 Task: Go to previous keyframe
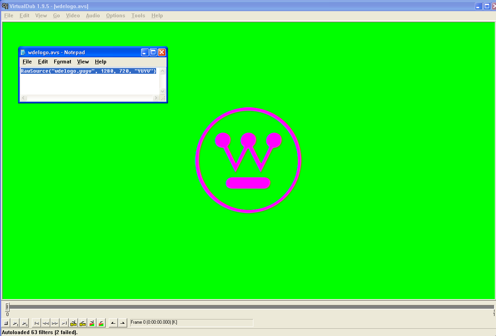tap(73, 323)
